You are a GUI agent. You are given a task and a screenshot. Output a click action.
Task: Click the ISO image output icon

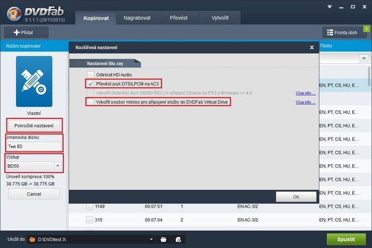178,239
